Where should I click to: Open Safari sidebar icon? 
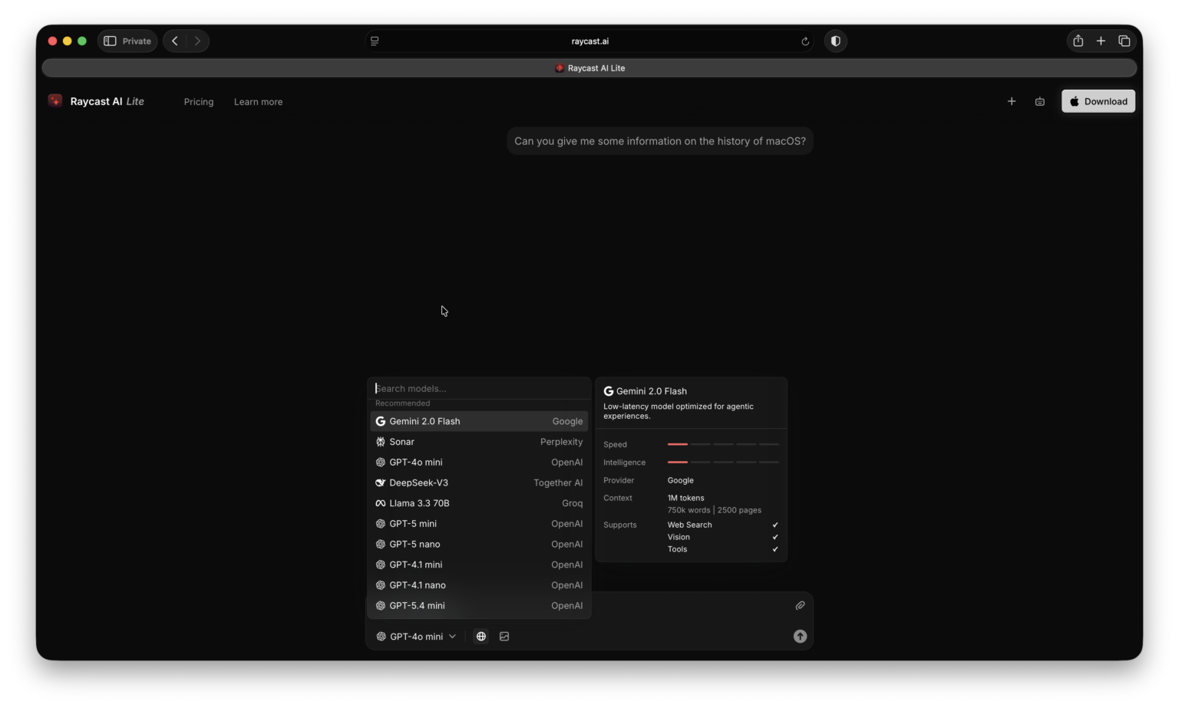coord(110,41)
